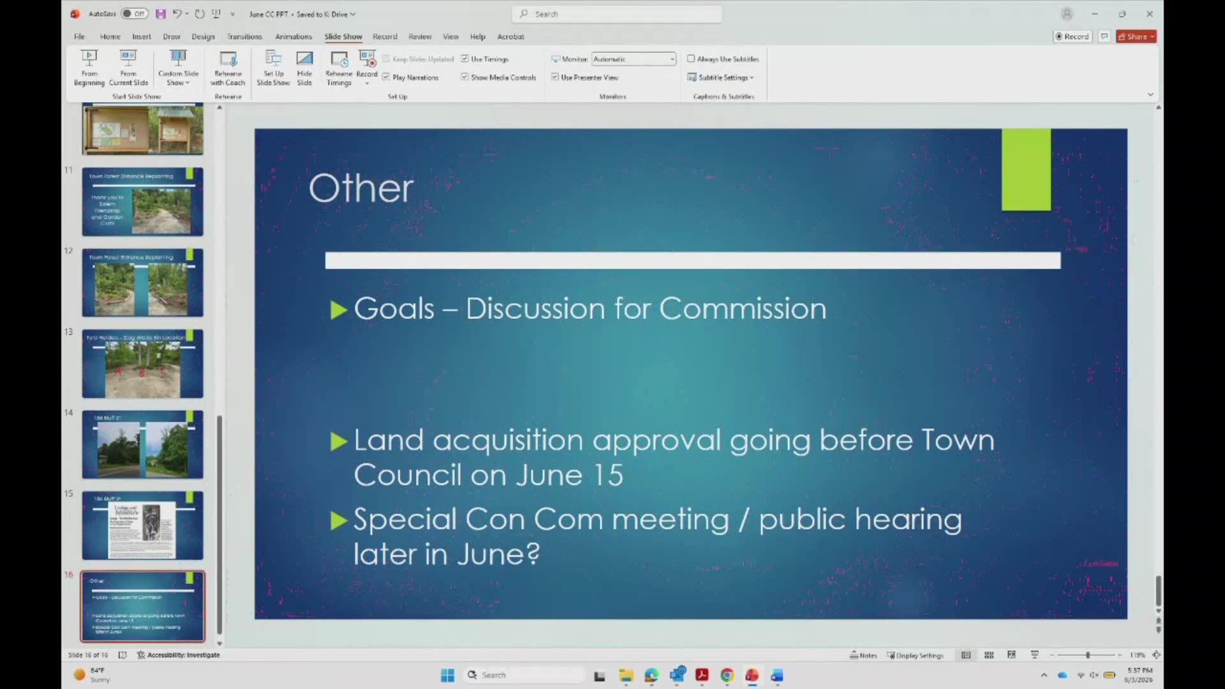The image size is (1225, 689).
Task: Open Windows Start menu
Action: tap(447, 675)
